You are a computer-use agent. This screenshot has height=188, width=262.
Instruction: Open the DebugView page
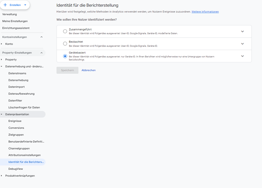16,169
